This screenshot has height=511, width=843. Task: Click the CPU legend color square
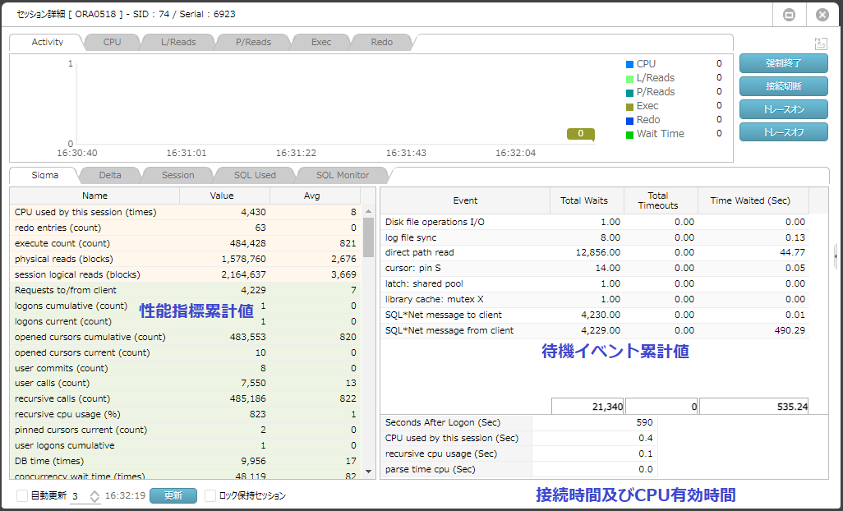(629, 64)
